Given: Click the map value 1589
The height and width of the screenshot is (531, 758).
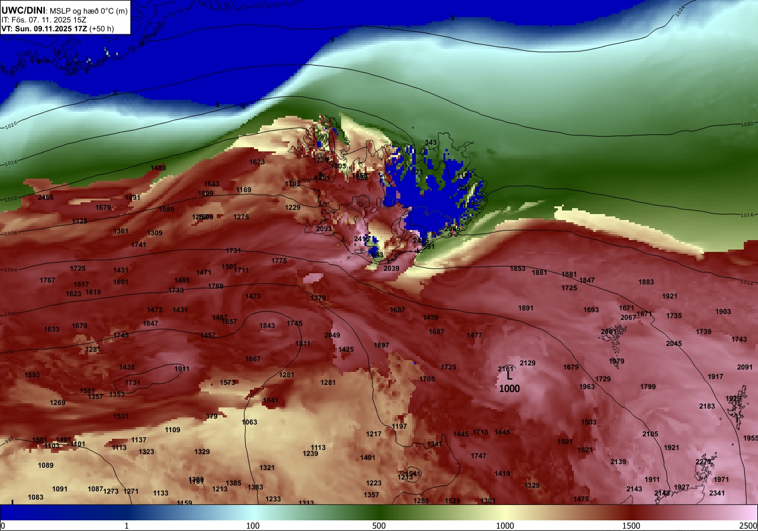Looking at the screenshot, I should tap(166, 209).
